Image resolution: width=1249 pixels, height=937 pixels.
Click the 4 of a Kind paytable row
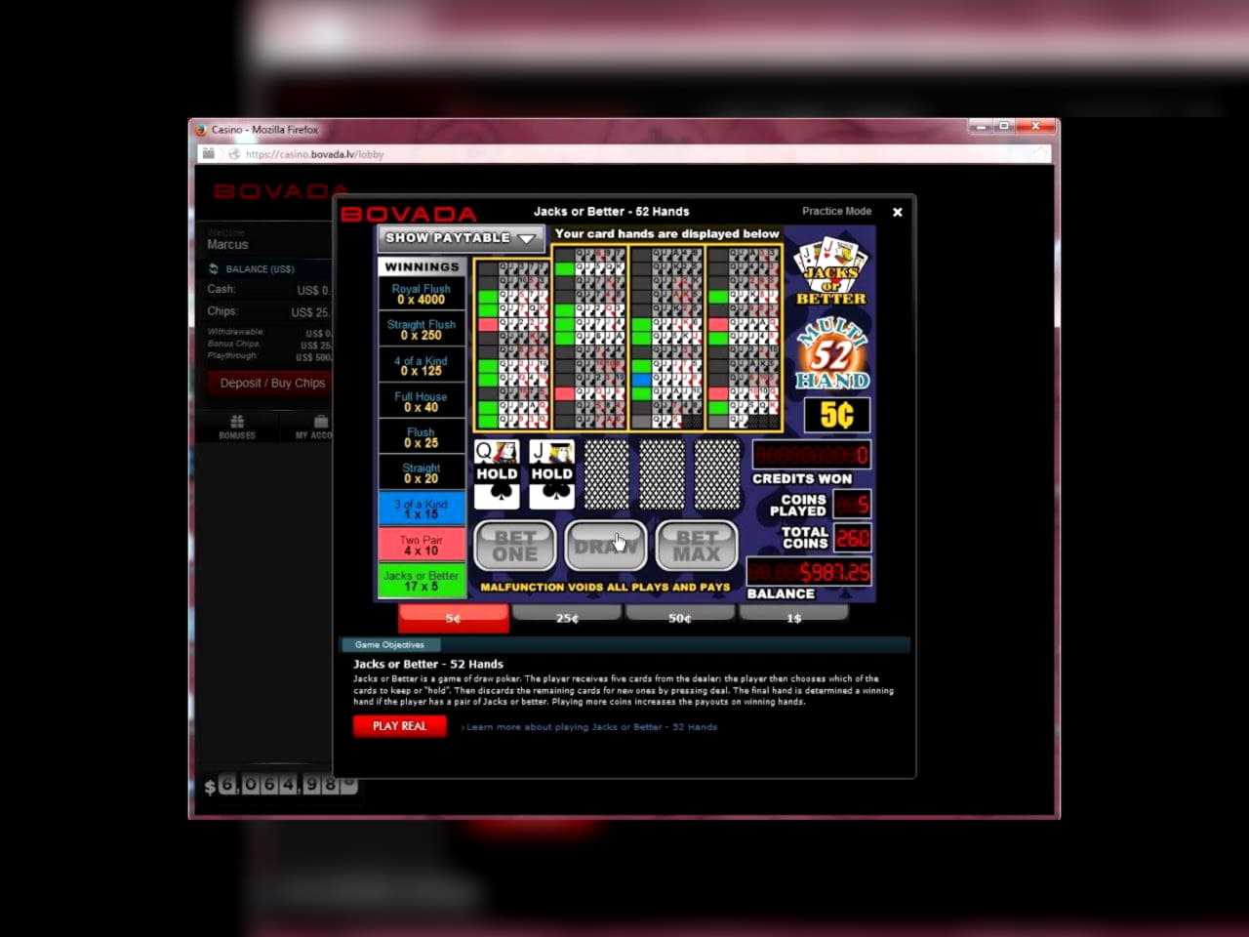click(422, 366)
